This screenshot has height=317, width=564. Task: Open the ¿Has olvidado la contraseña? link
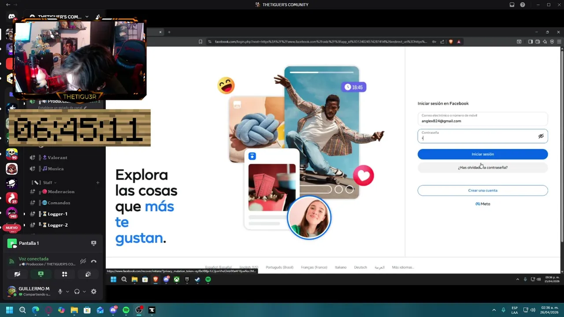[x=482, y=167]
